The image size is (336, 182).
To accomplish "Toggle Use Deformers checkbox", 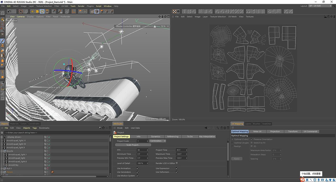I will tap(177, 172).
